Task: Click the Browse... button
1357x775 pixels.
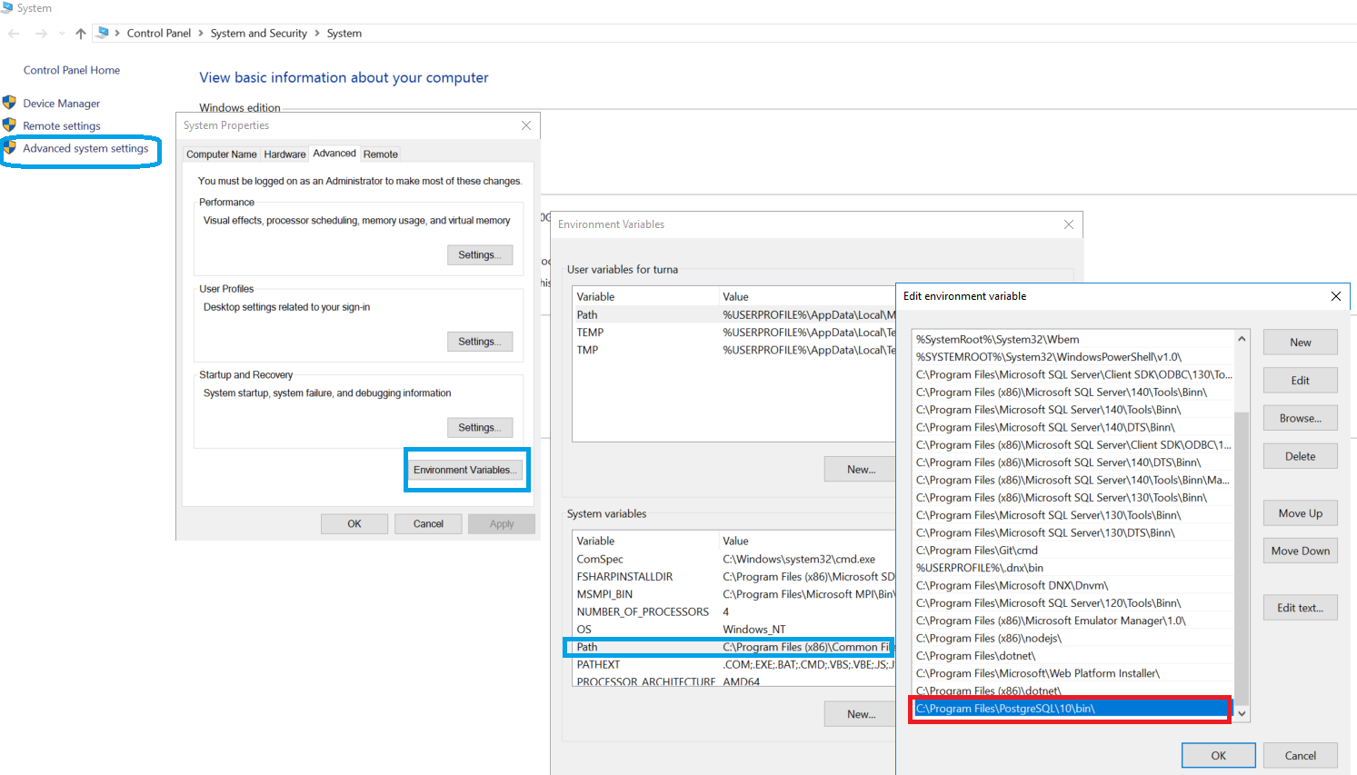Action: tap(1301, 418)
